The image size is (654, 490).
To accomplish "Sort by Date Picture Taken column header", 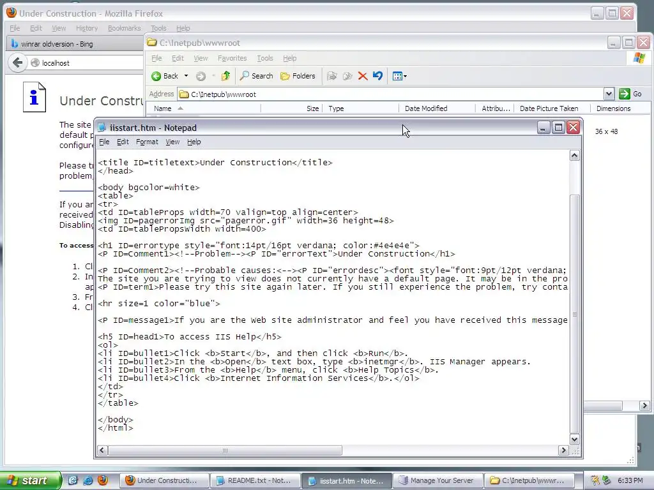I will 552,108.
